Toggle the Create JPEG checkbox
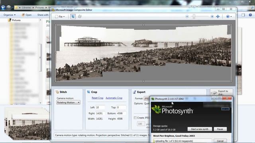This screenshot has height=143, width=255. 135,118
